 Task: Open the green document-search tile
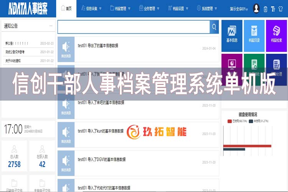click(x=254, y=70)
